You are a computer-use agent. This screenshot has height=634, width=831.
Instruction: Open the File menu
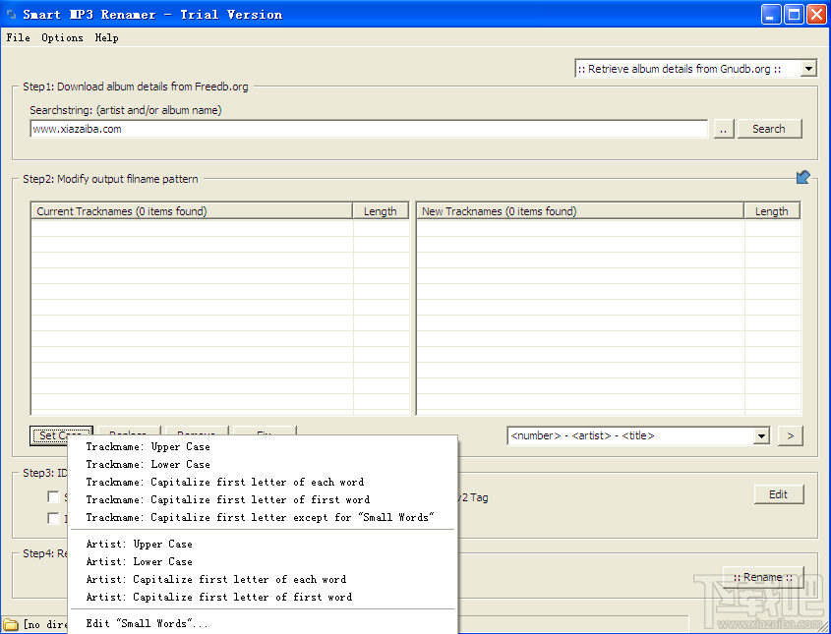tap(18, 37)
